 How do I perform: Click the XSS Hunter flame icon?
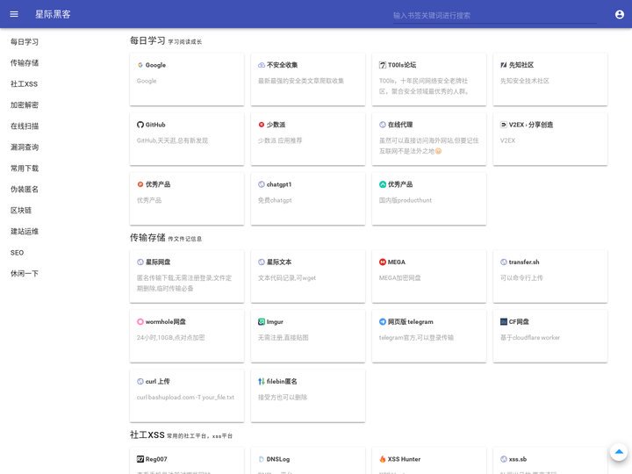[383, 459]
